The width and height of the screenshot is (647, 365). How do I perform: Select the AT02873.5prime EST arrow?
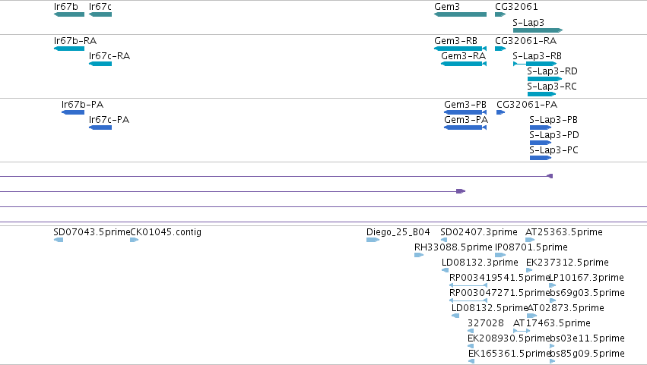click(532, 316)
